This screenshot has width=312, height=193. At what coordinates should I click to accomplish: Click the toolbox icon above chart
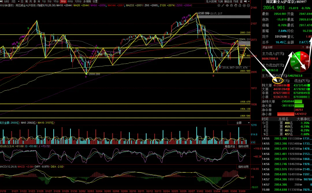(231, 5)
